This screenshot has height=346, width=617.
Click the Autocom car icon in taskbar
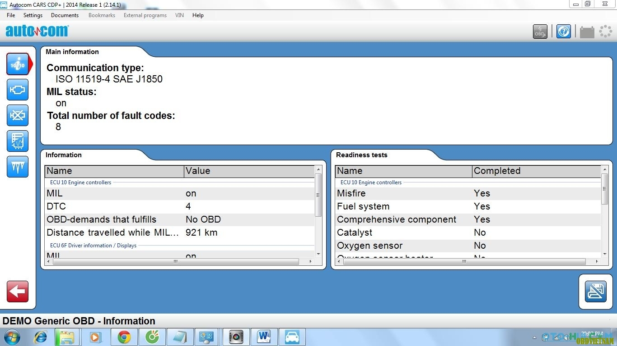(x=292, y=337)
